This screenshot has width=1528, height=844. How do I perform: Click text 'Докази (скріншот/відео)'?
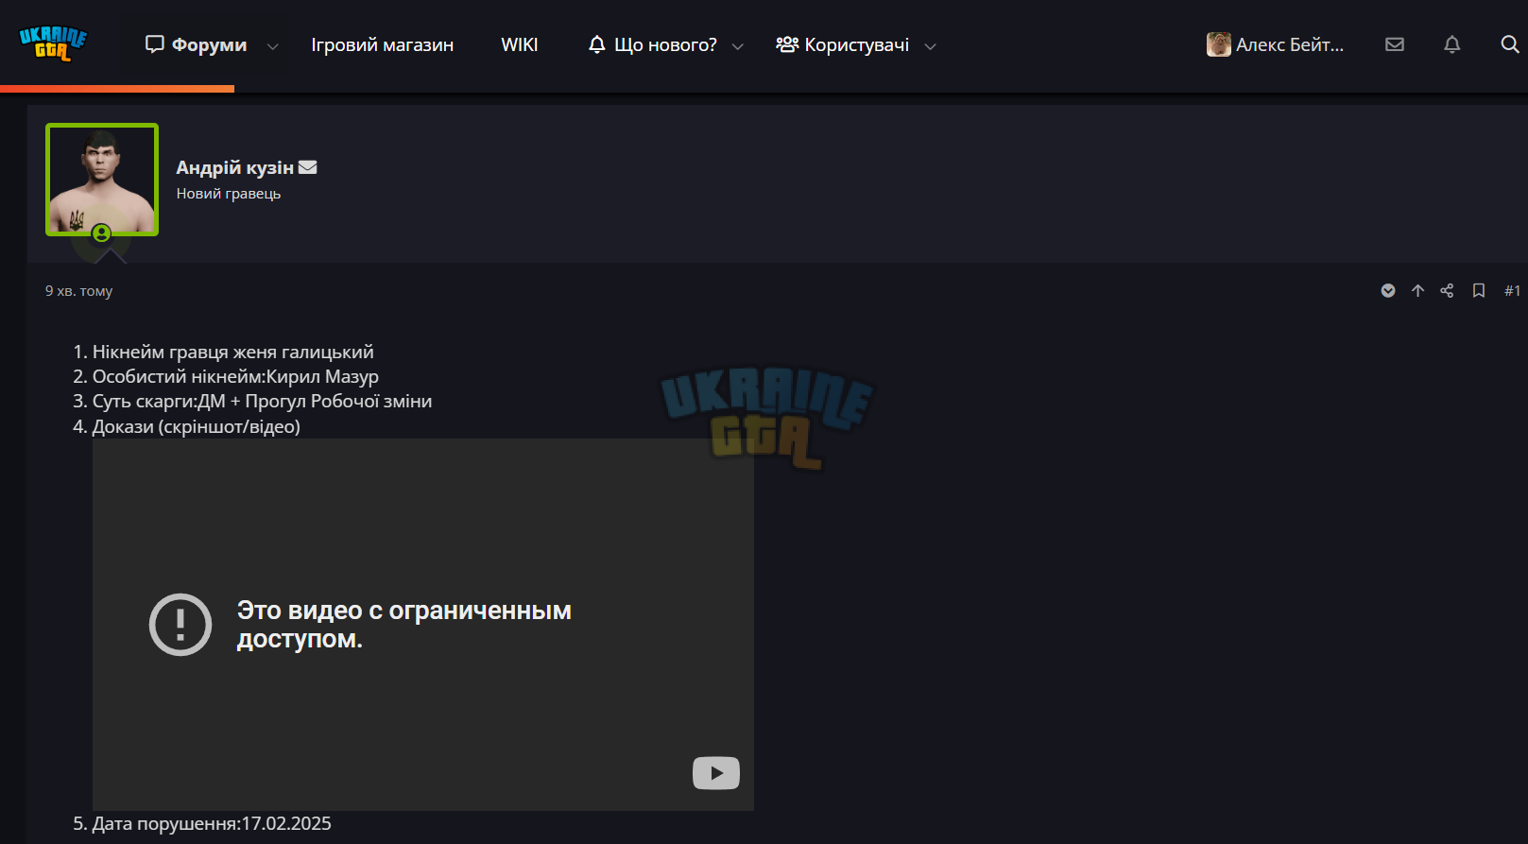197,426
